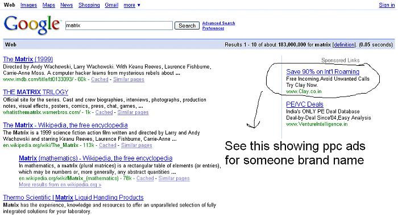
Task: Open Preferences link
Action: tap(213, 28)
